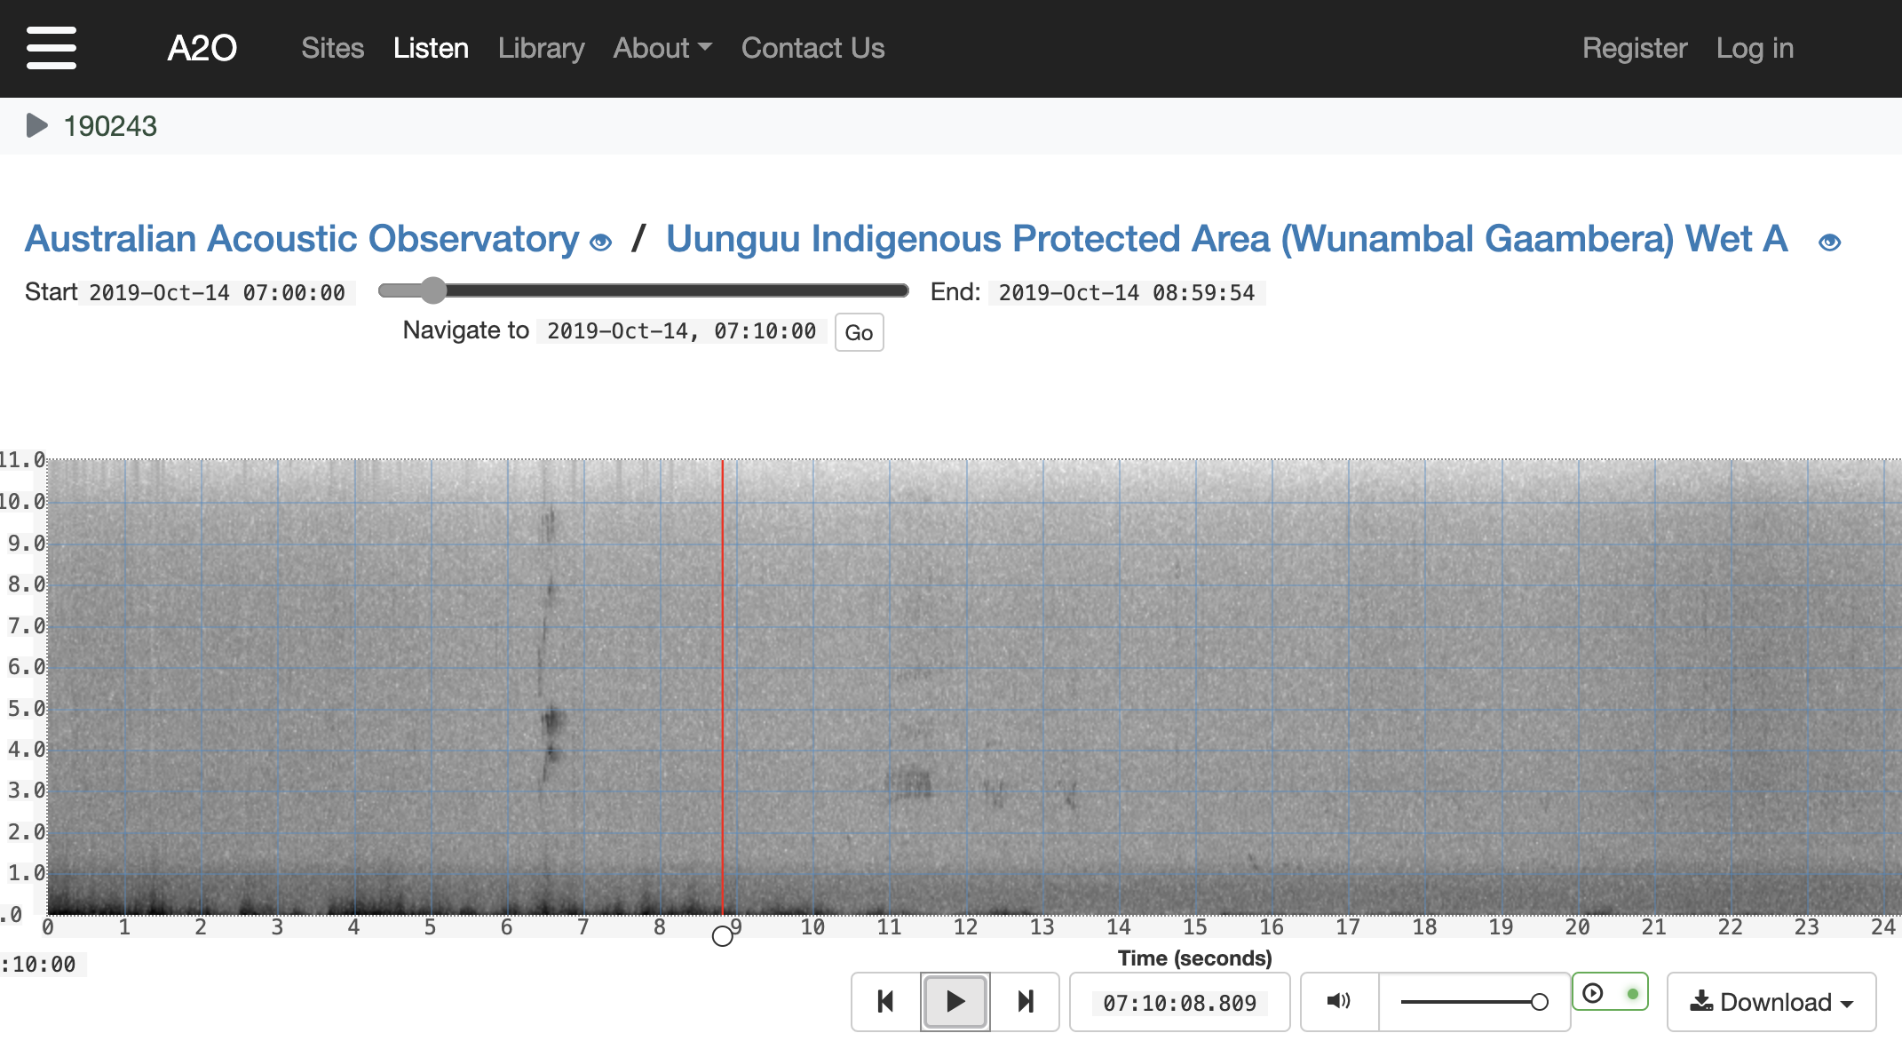Skip to next audio segment
The image size is (1902, 1057).
[1026, 1002]
